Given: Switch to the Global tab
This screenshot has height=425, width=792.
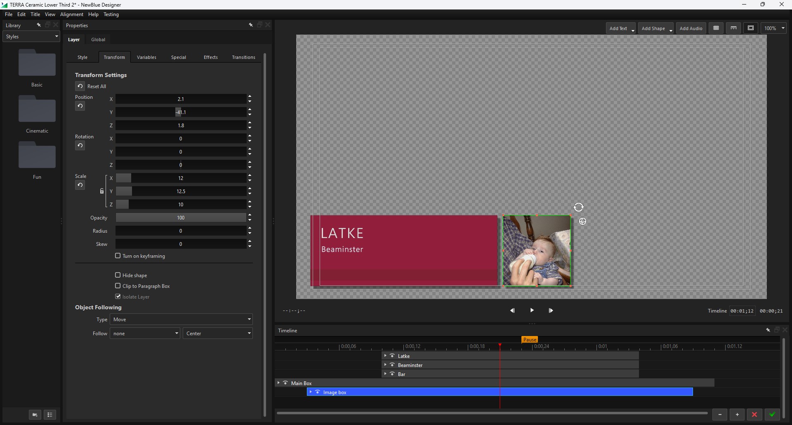Looking at the screenshot, I should point(98,40).
